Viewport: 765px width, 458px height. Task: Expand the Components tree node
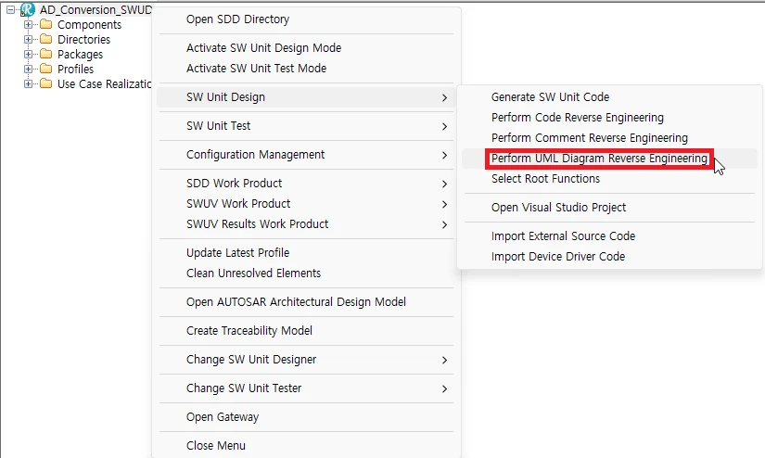(x=29, y=25)
